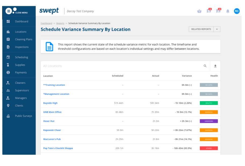
Task: Click the Cleaners person icon
Action: pyautogui.click(x=8, y=83)
